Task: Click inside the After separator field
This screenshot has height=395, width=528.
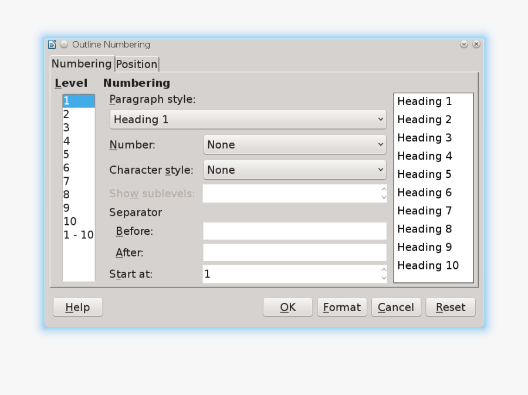Action: pyautogui.click(x=293, y=252)
